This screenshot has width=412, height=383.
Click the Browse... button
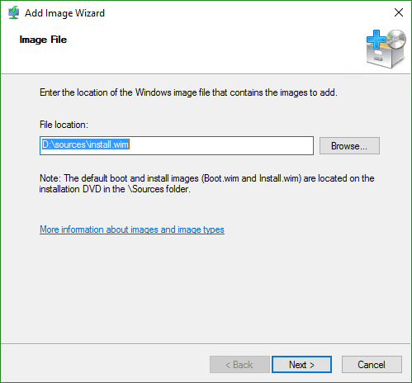click(349, 145)
